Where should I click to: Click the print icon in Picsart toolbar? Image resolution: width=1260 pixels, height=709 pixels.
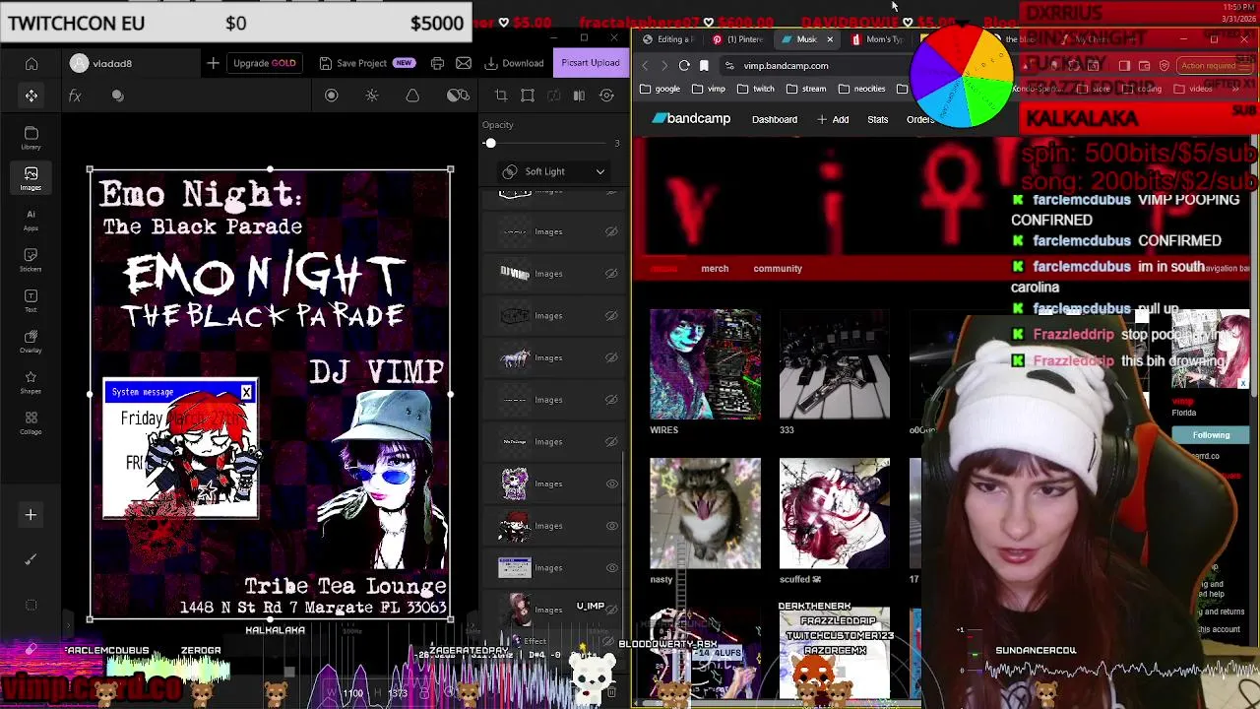pyautogui.click(x=437, y=63)
